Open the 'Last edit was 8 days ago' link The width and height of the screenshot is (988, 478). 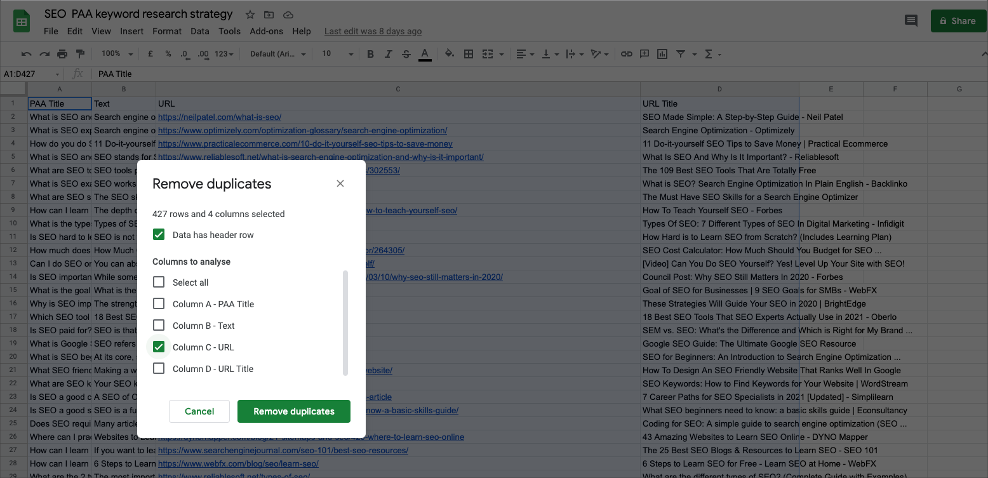tap(373, 31)
